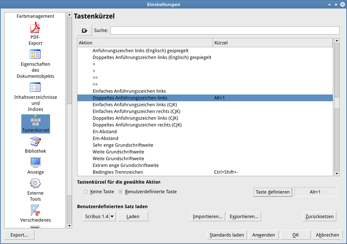Select row Anführungszeichen links (Englisch) gespiegelt

click(205, 51)
